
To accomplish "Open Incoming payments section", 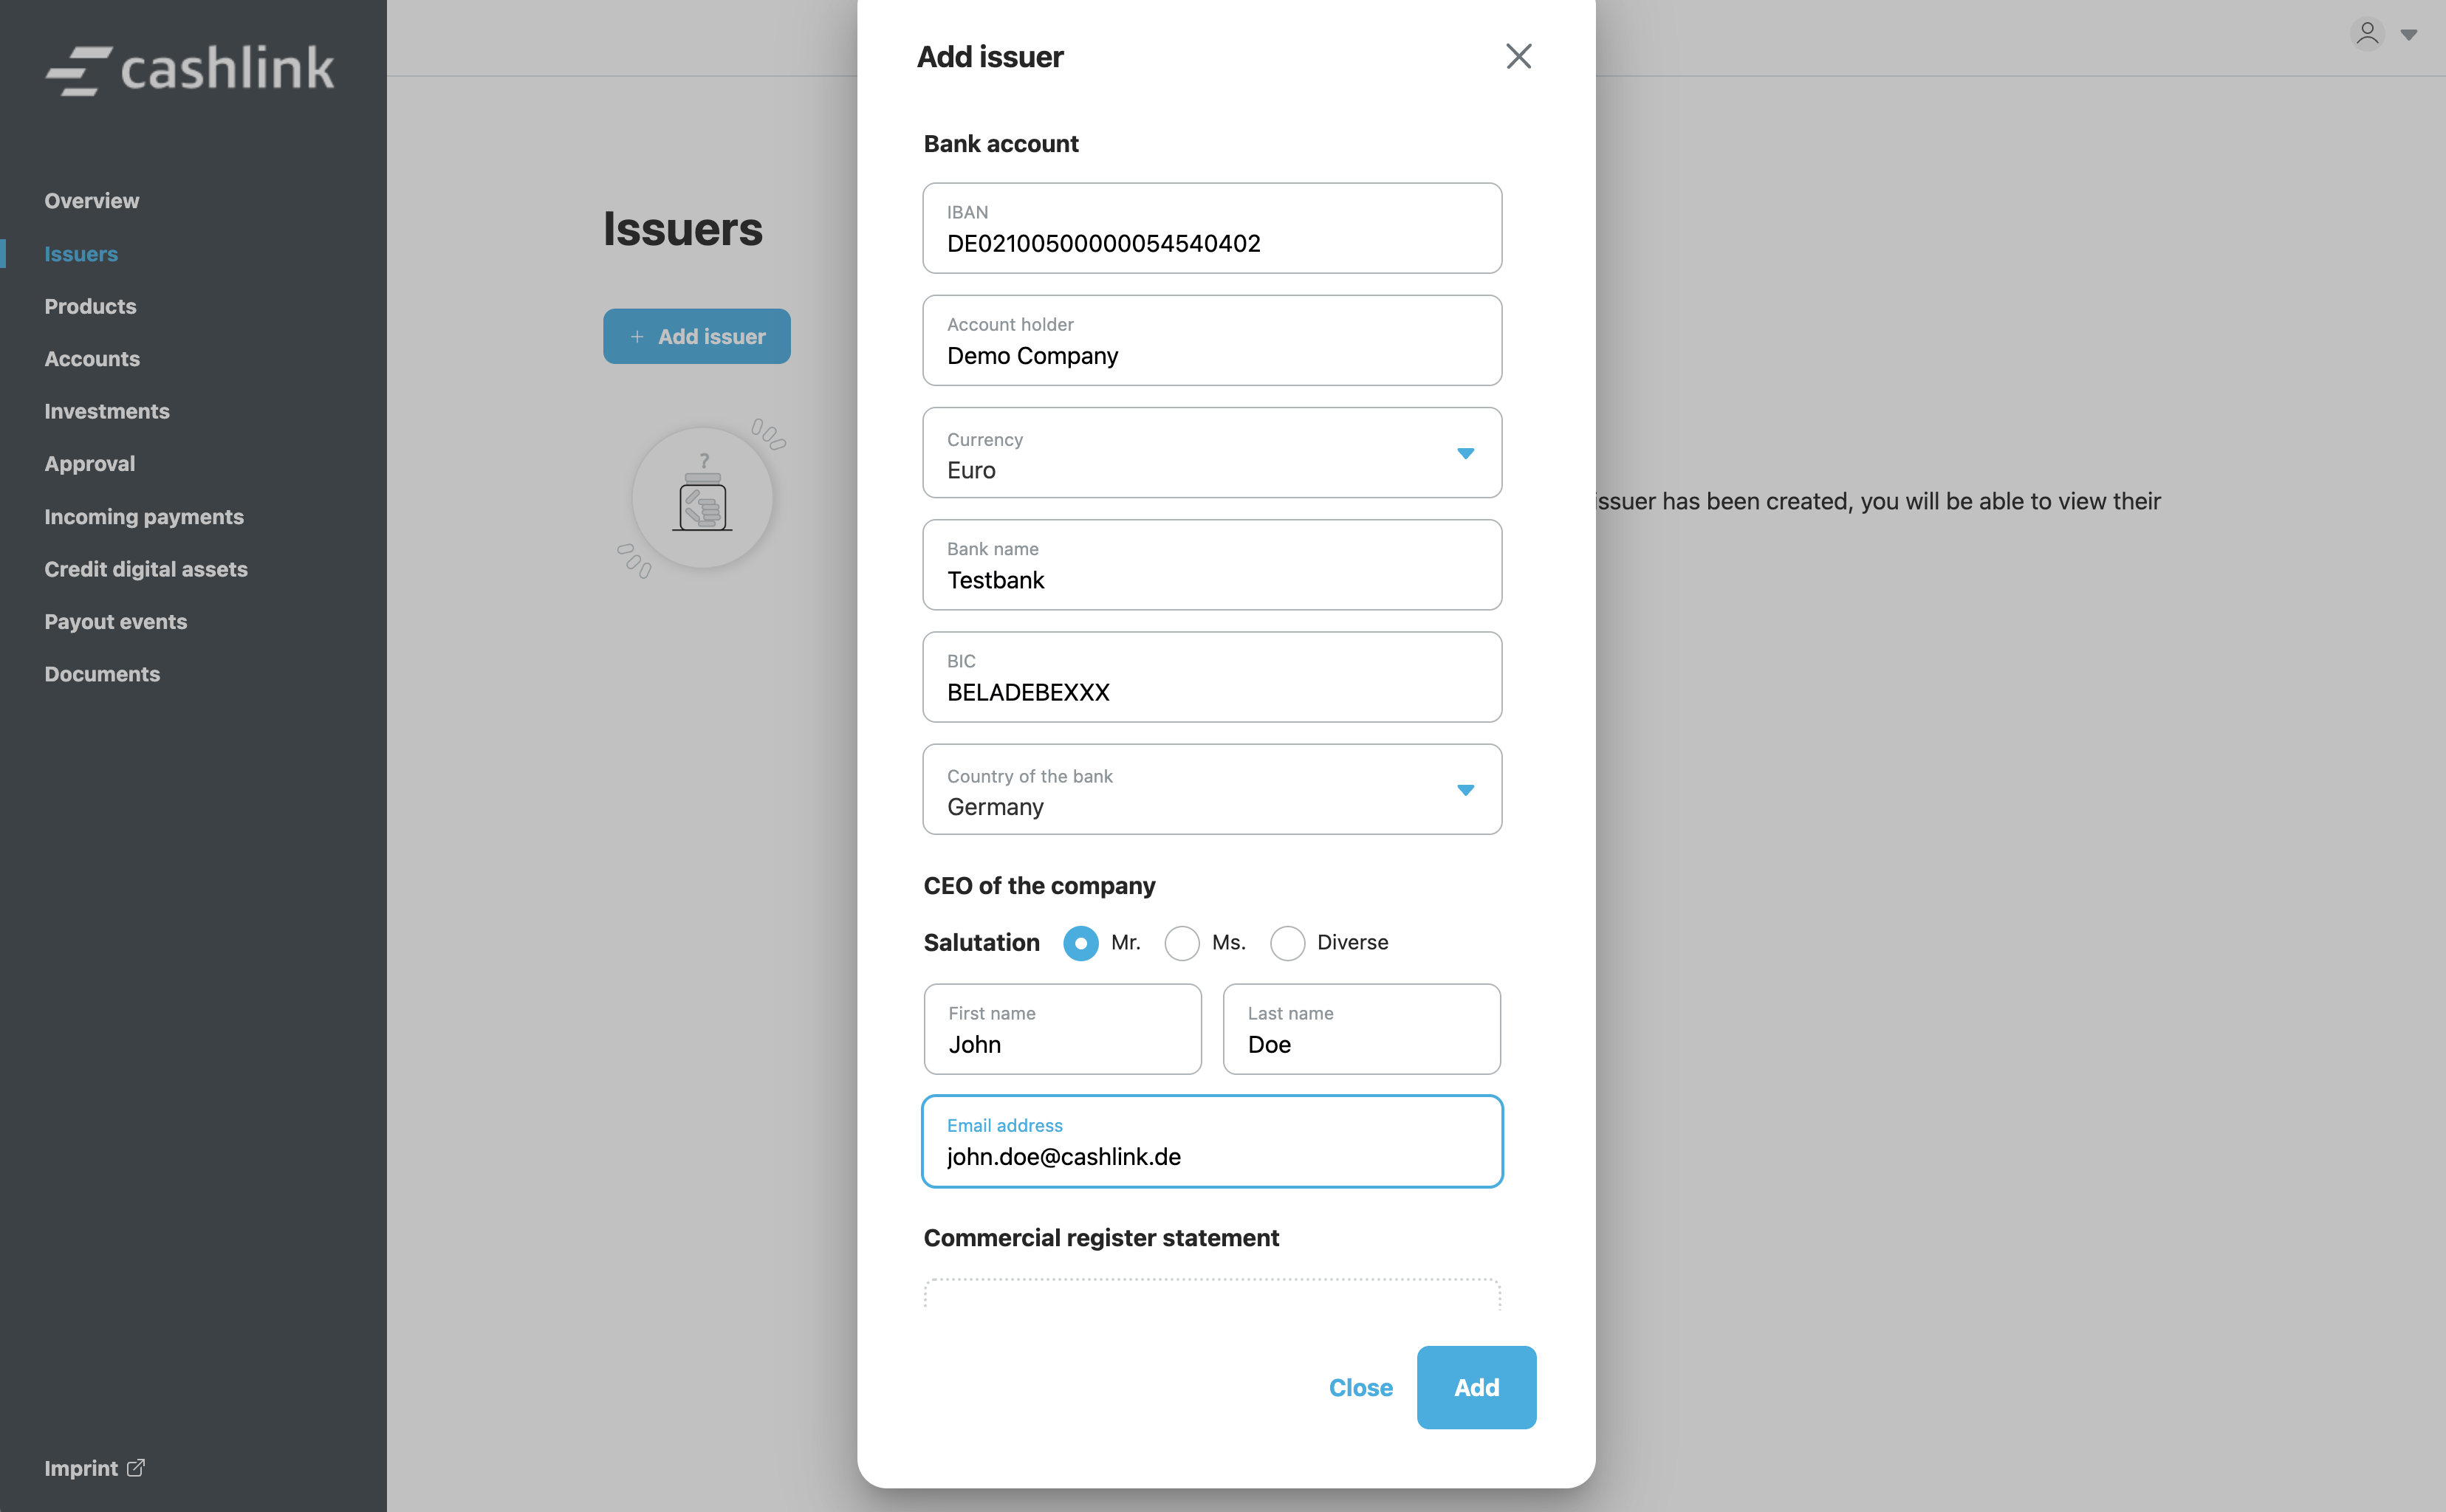I will point(144,517).
